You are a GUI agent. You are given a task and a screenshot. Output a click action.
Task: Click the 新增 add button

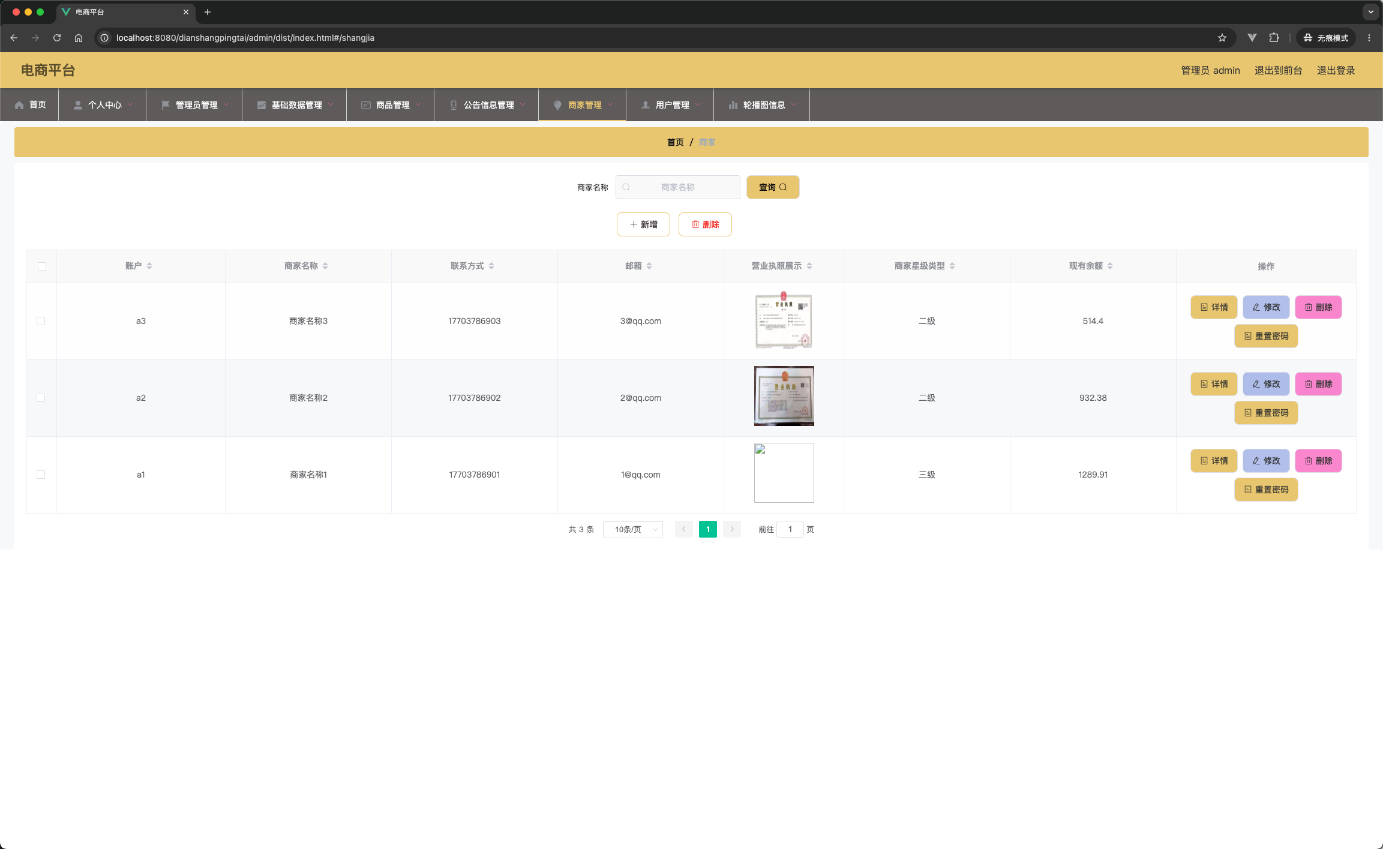pyautogui.click(x=643, y=224)
